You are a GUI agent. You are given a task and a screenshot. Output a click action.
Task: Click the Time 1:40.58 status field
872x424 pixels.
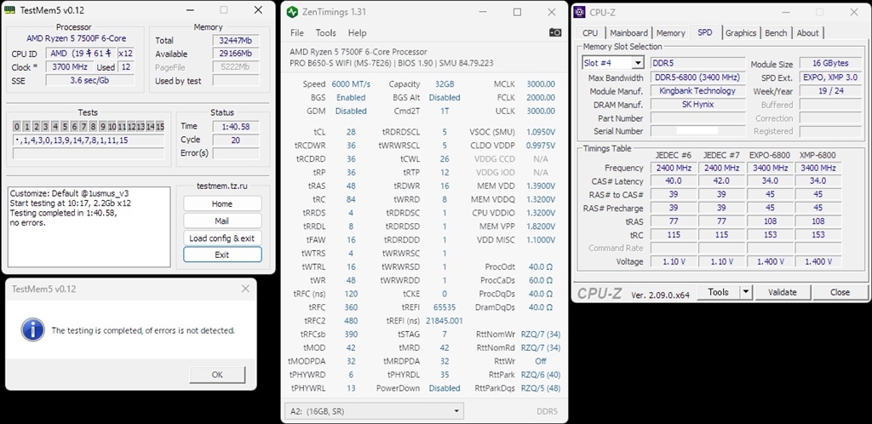[236, 127]
